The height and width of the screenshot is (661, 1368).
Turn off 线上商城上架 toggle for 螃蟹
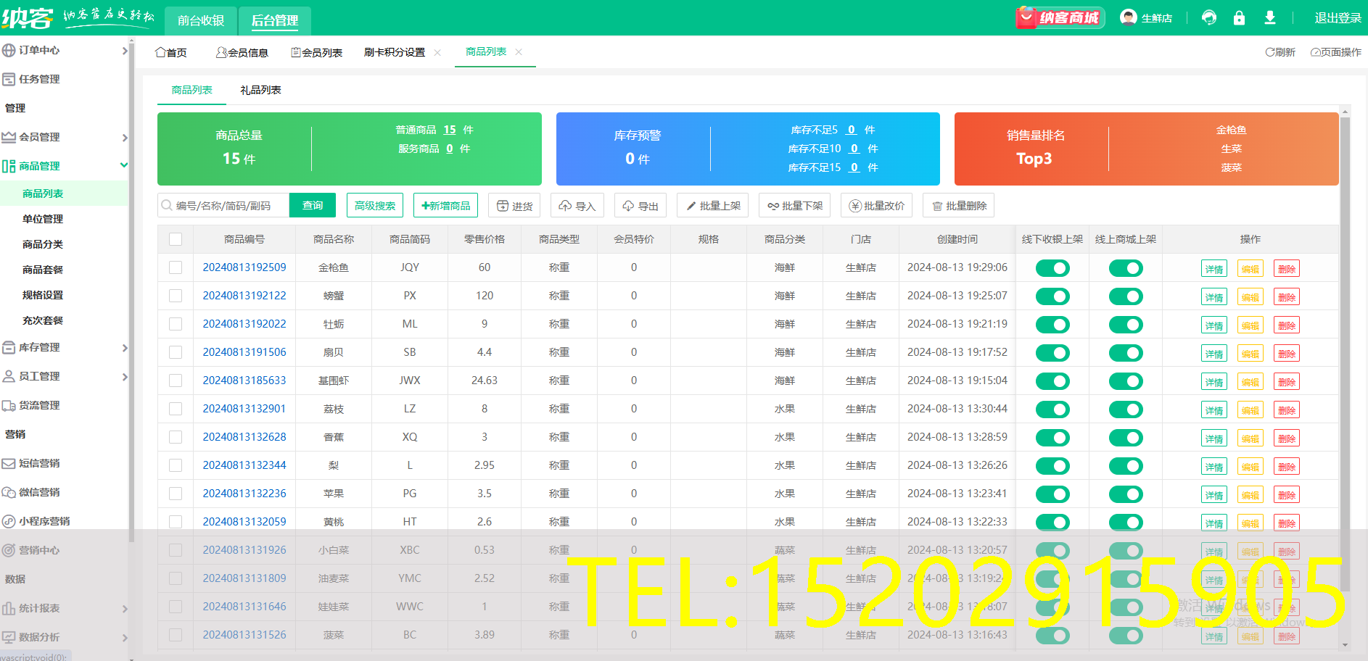pos(1126,296)
